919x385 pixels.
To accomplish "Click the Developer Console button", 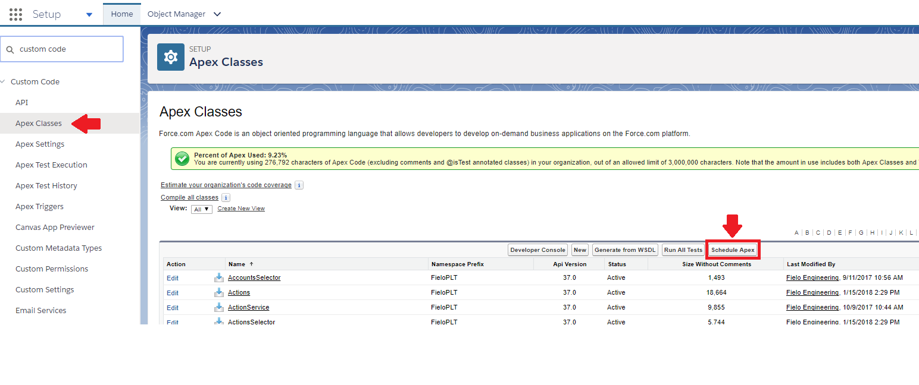I will [x=538, y=250].
